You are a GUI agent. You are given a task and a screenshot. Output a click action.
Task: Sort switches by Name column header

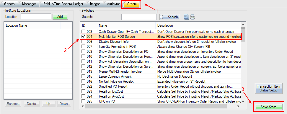(126, 25)
